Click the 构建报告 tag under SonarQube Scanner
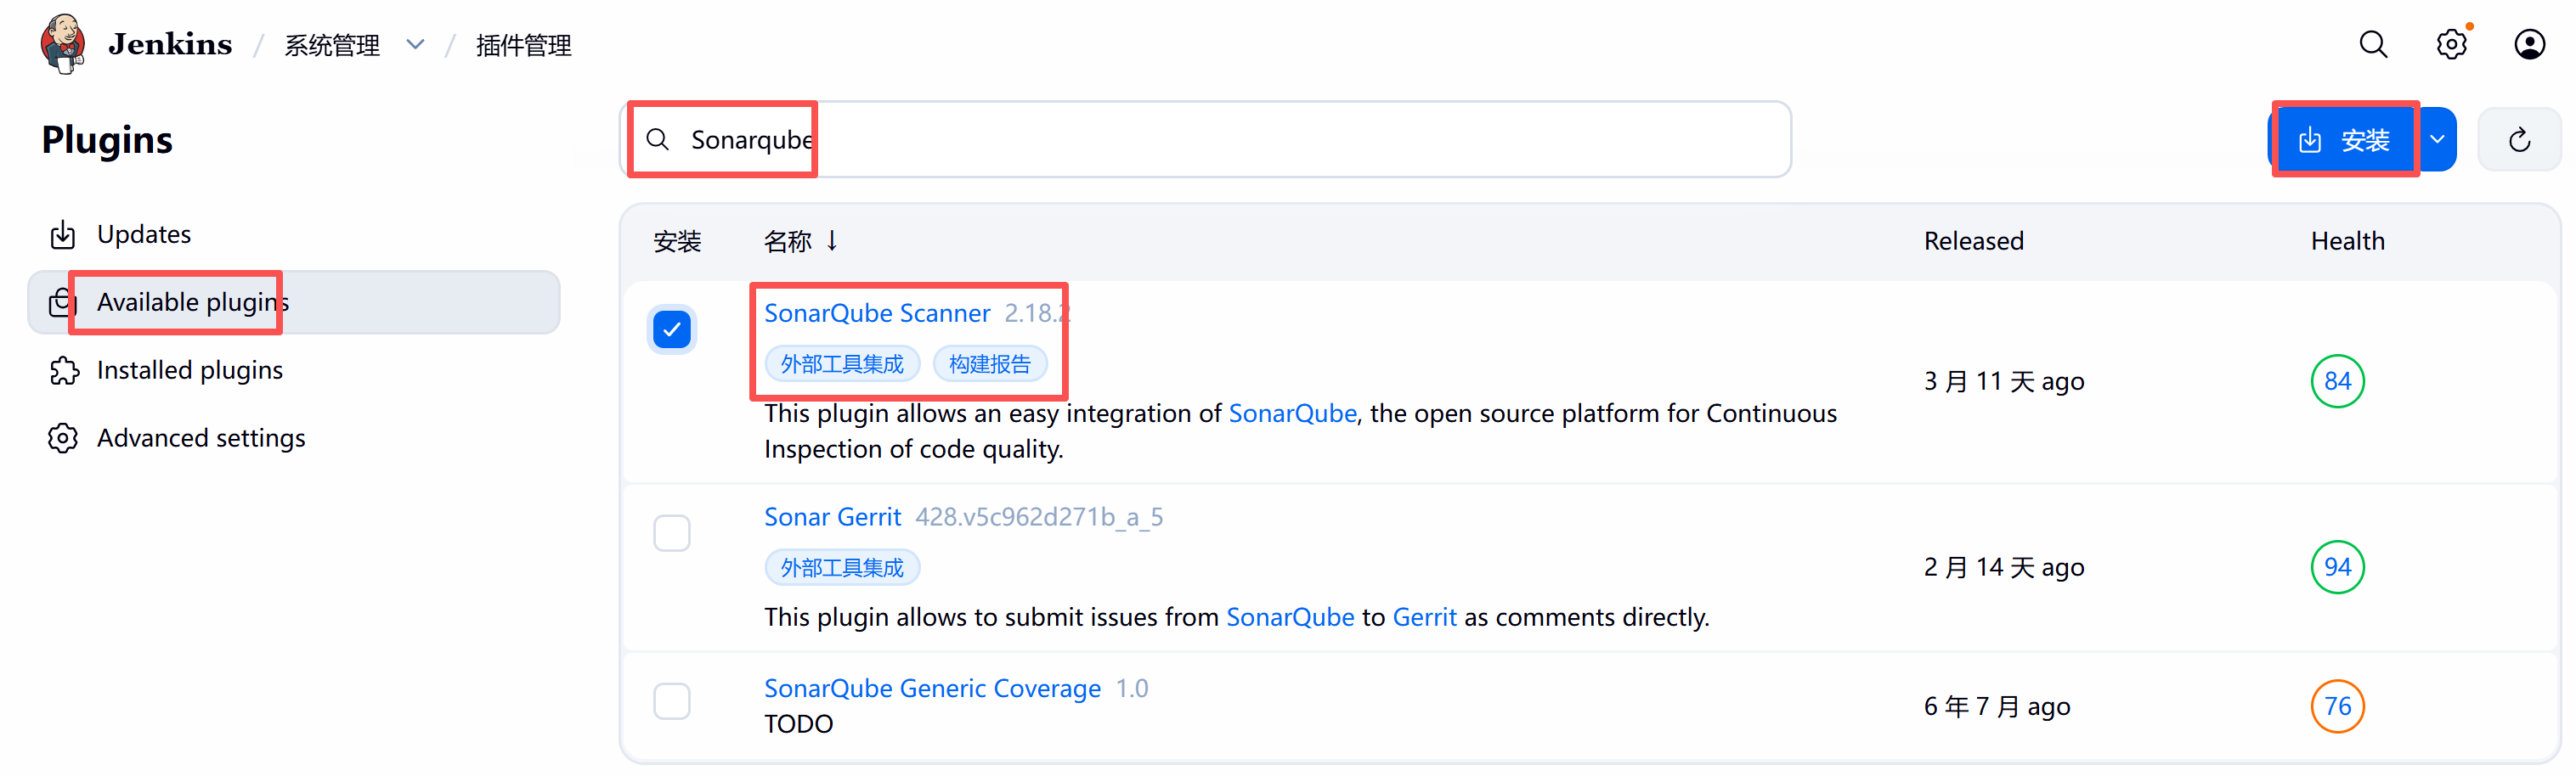 pyautogui.click(x=990, y=364)
